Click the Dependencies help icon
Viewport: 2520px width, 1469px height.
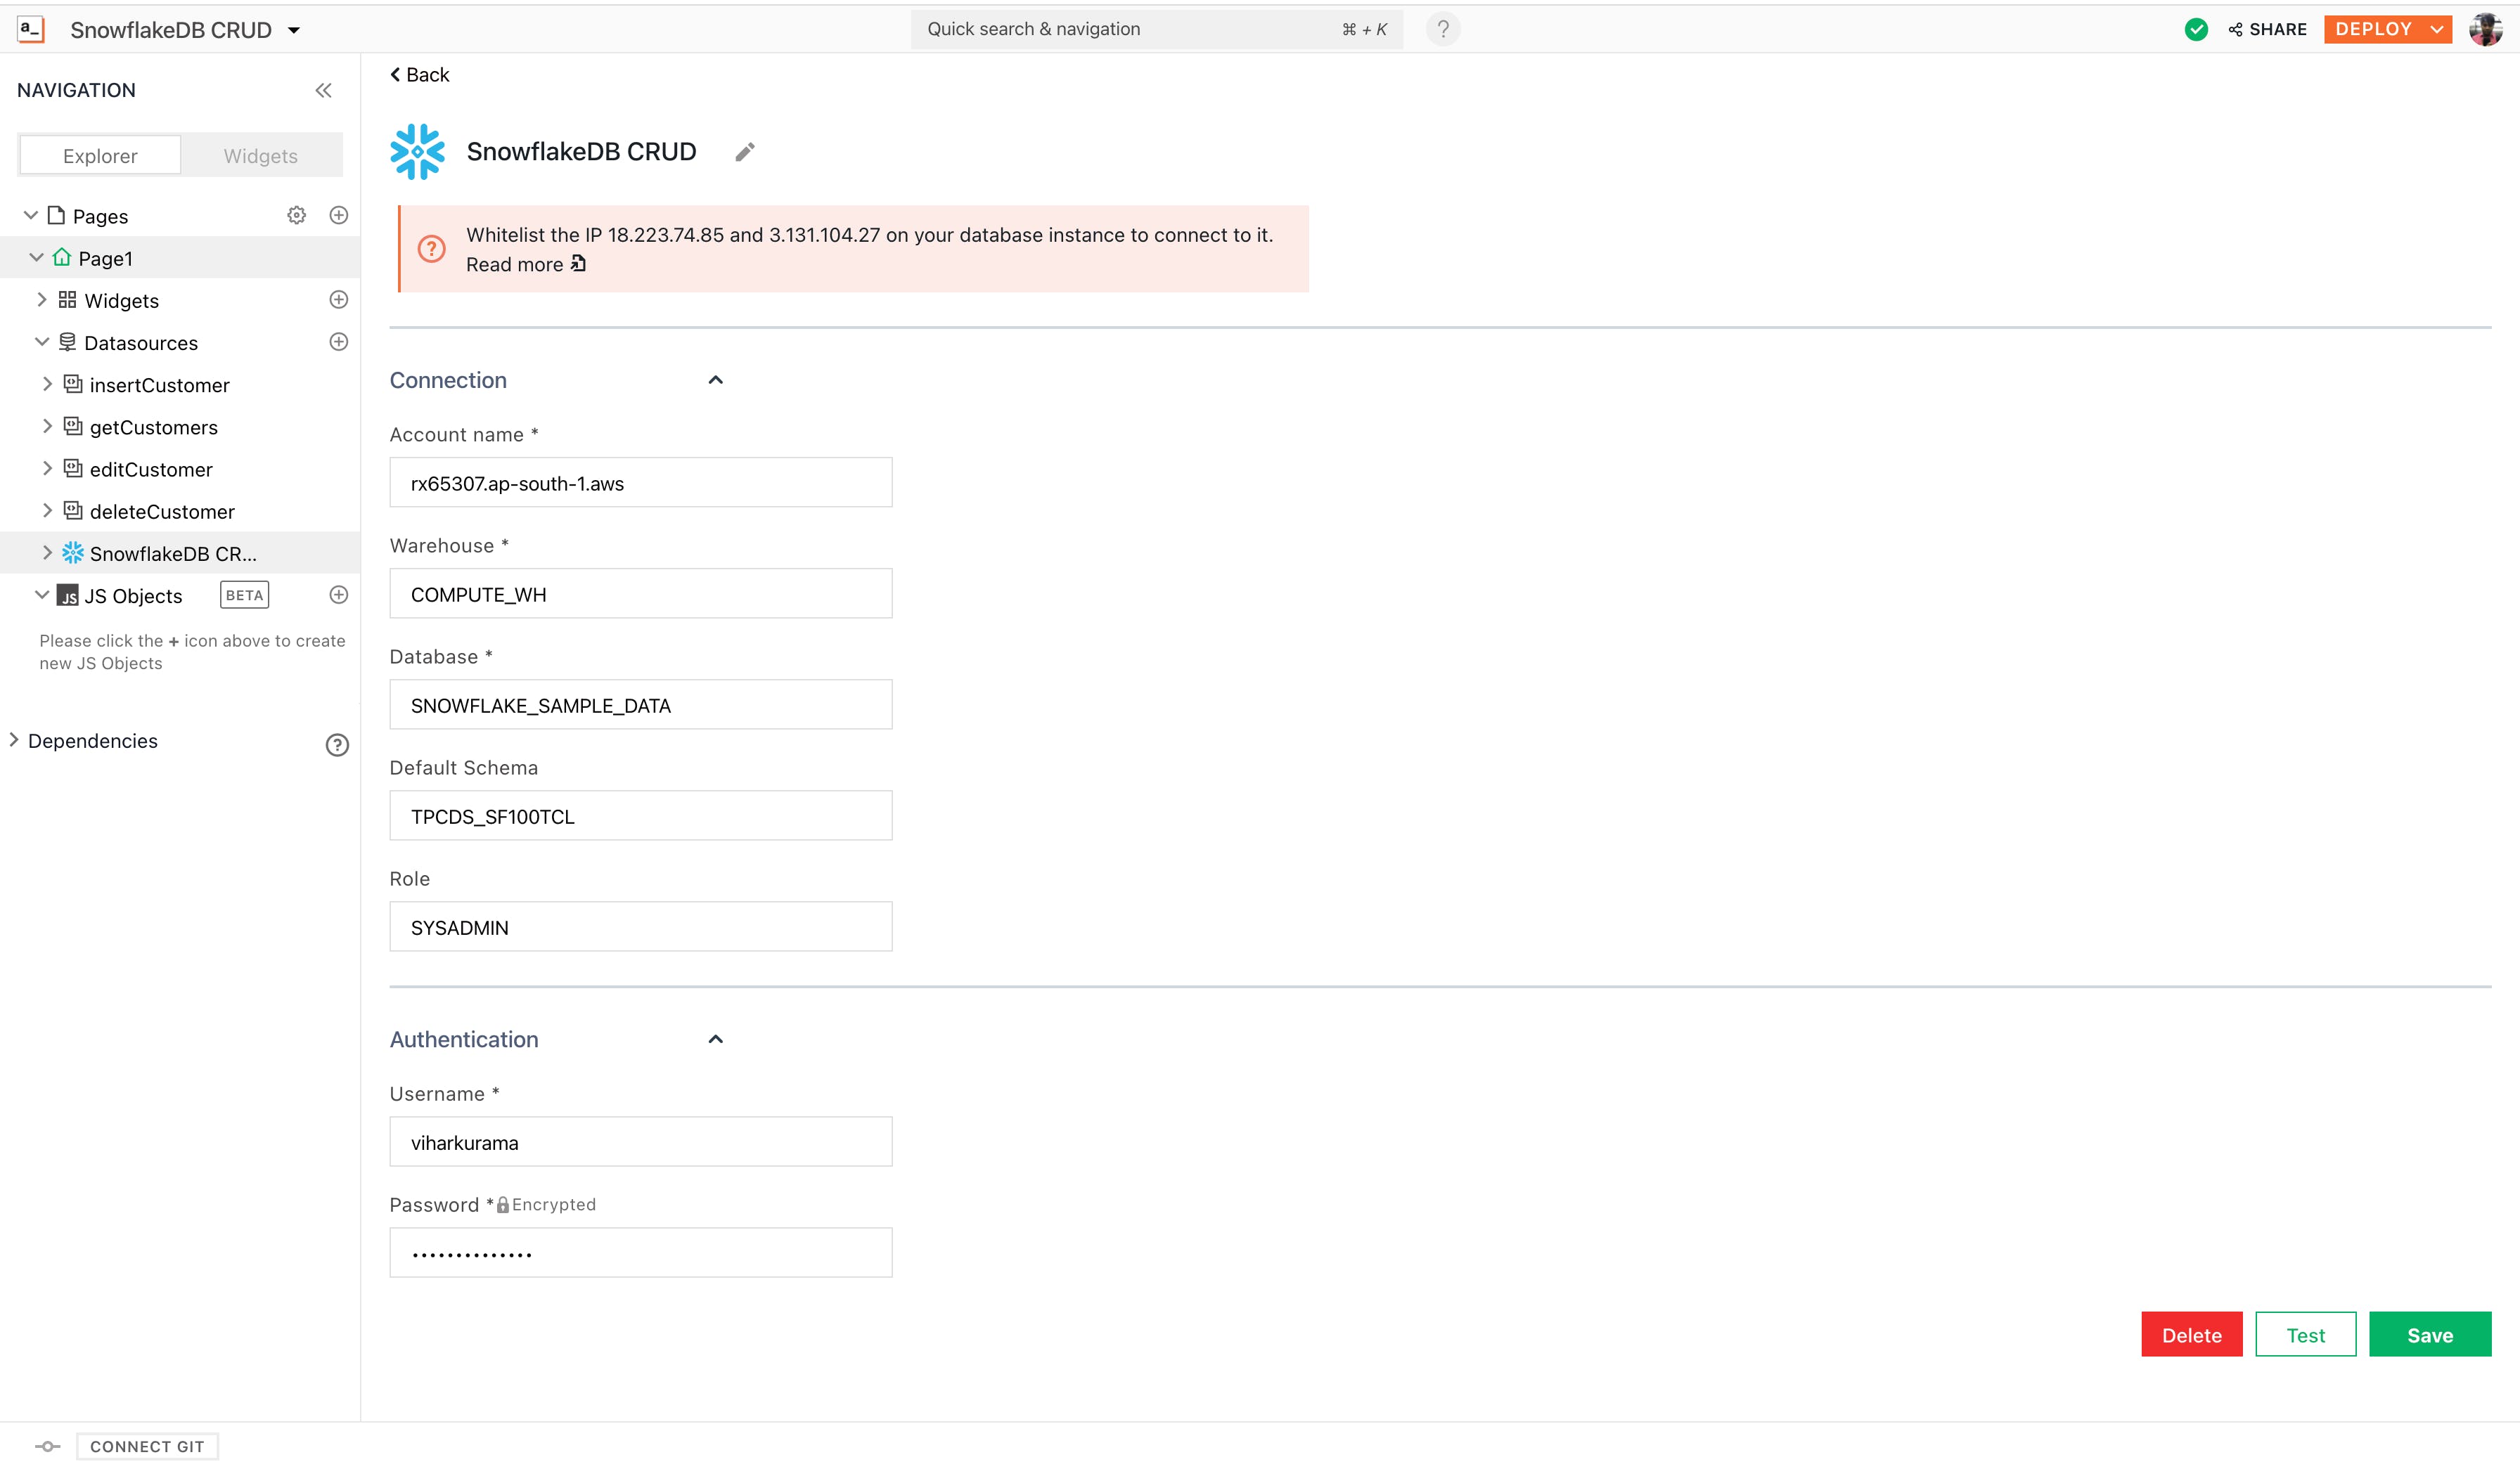[337, 744]
